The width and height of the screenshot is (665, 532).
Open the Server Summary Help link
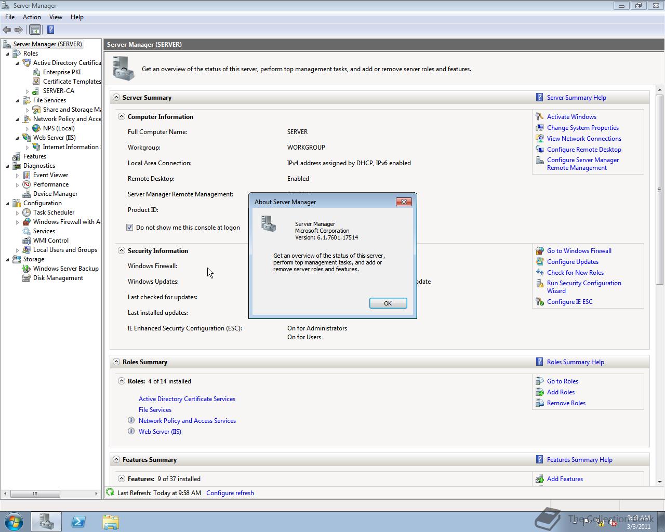coord(576,98)
